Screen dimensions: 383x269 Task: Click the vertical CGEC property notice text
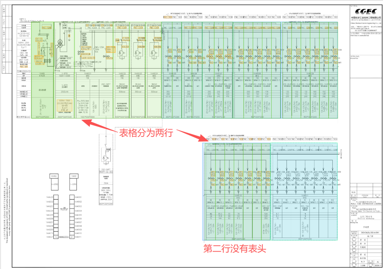click(7, 210)
